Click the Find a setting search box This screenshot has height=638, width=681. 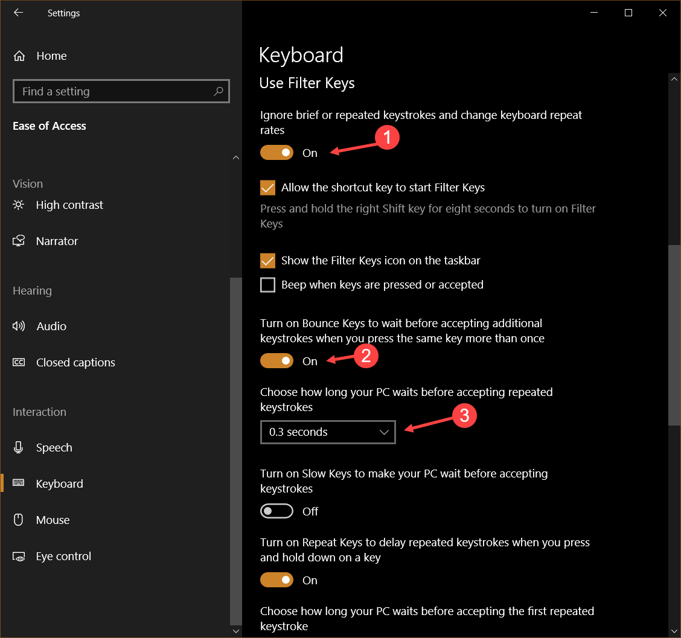(121, 91)
